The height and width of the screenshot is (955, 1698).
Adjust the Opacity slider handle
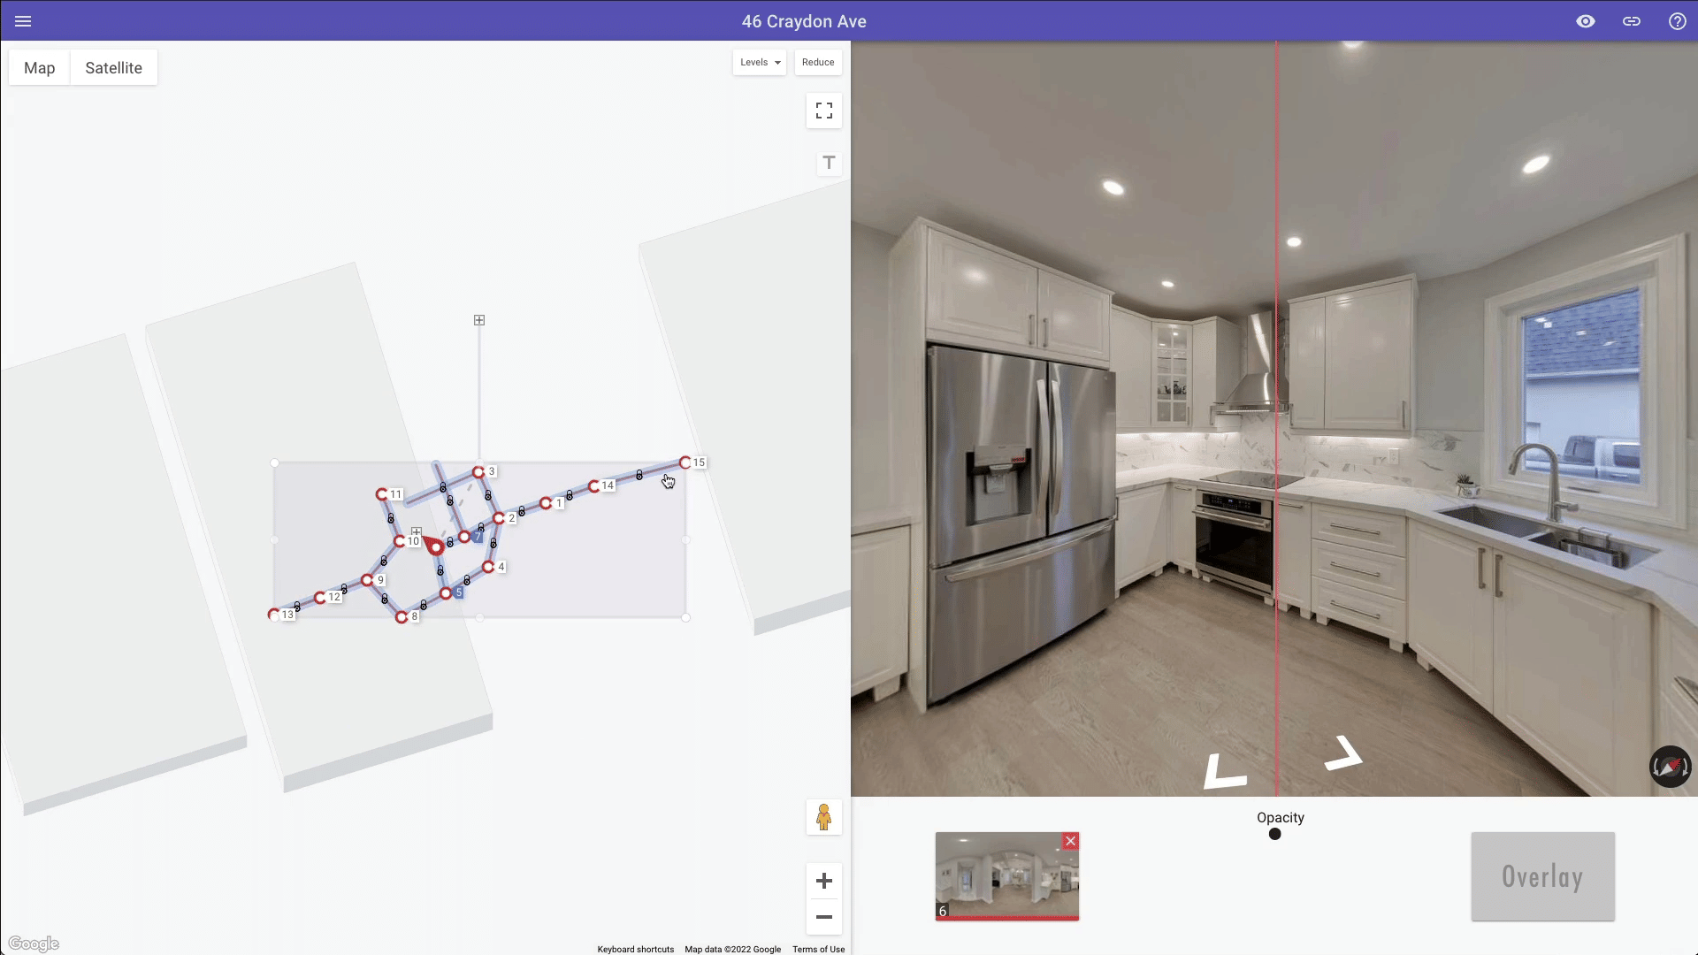pyautogui.click(x=1274, y=834)
